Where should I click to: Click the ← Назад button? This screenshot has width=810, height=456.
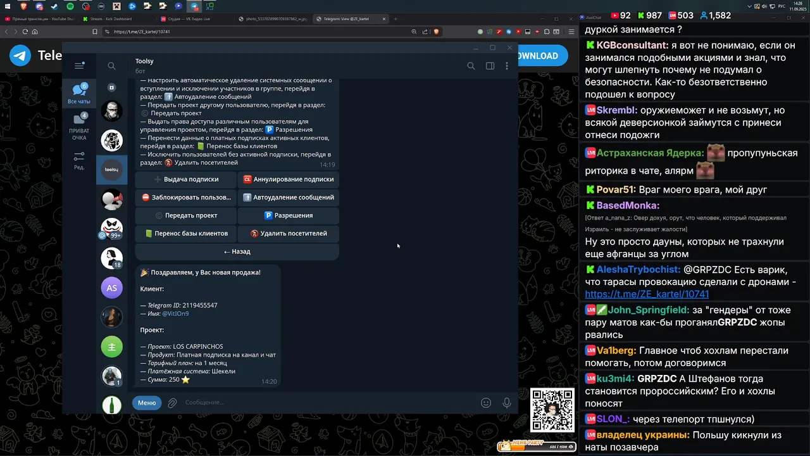pyautogui.click(x=237, y=251)
